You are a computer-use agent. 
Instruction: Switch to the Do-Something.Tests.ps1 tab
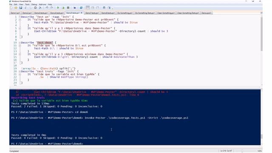tap(145, 13)
